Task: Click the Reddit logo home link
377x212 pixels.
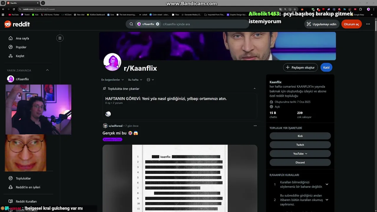Action: click(x=17, y=24)
